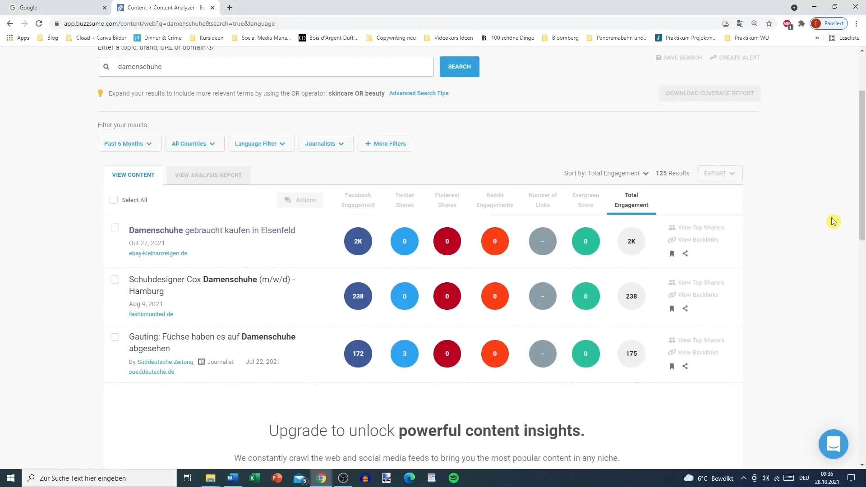
Task: Click Download Coverage Report button
Action: tap(709, 93)
